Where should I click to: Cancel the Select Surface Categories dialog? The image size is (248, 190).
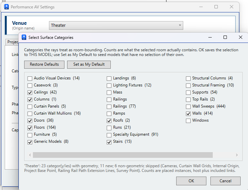(226, 181)
